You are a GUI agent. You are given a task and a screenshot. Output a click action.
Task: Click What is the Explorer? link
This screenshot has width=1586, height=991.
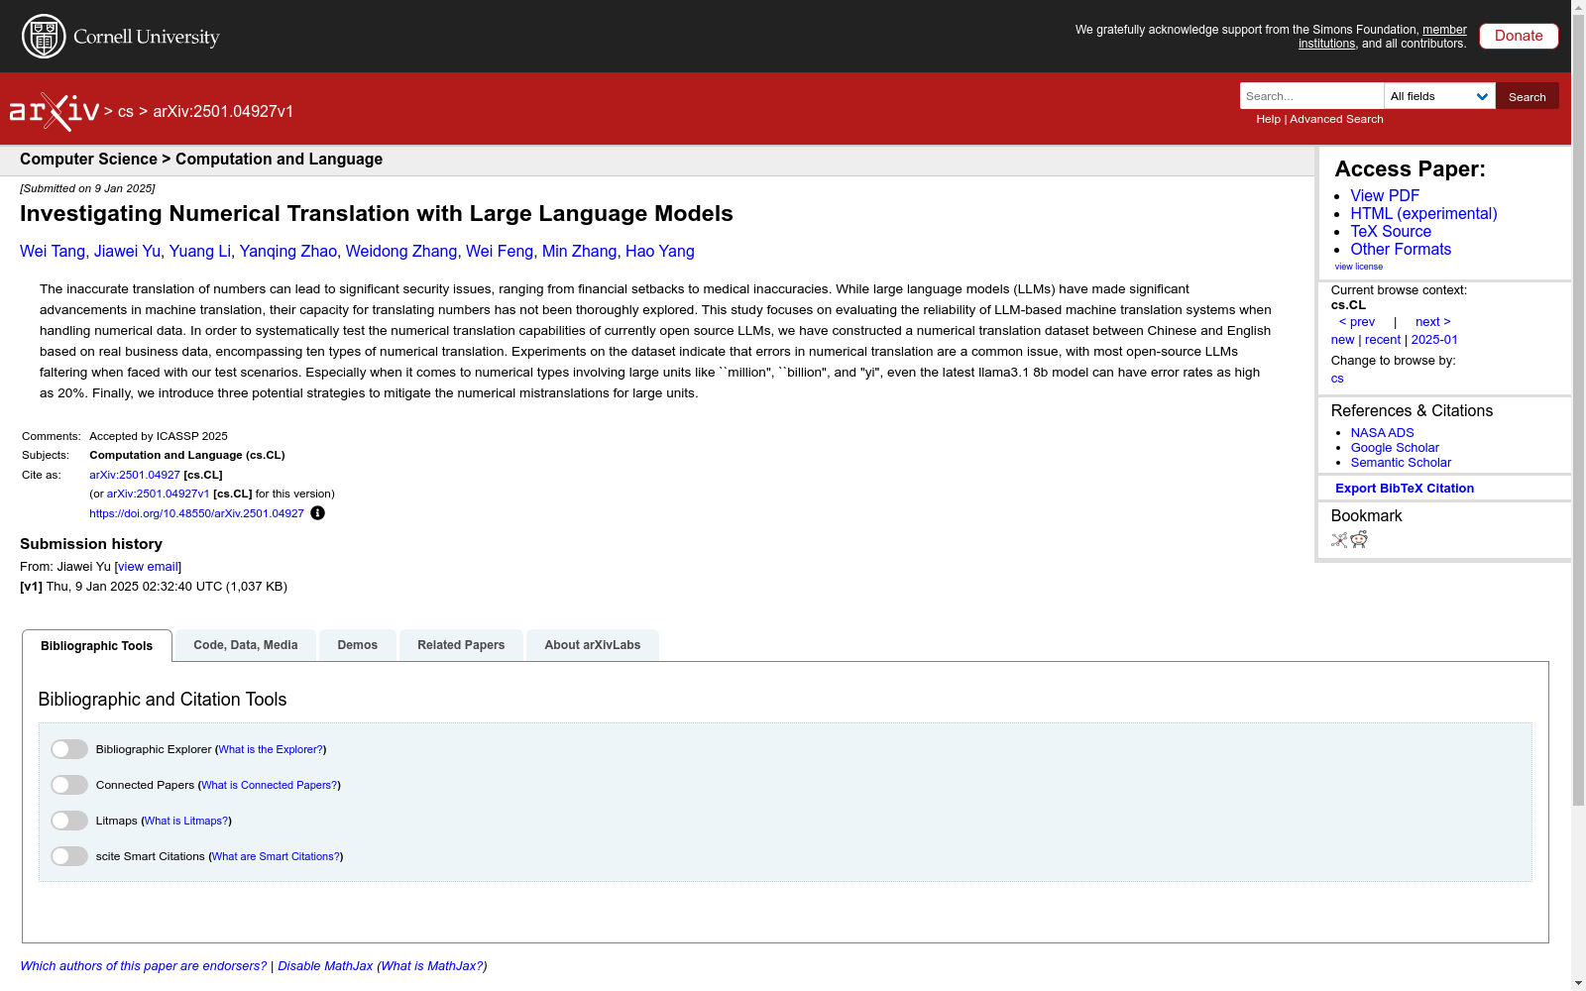[x=271, y=749]
